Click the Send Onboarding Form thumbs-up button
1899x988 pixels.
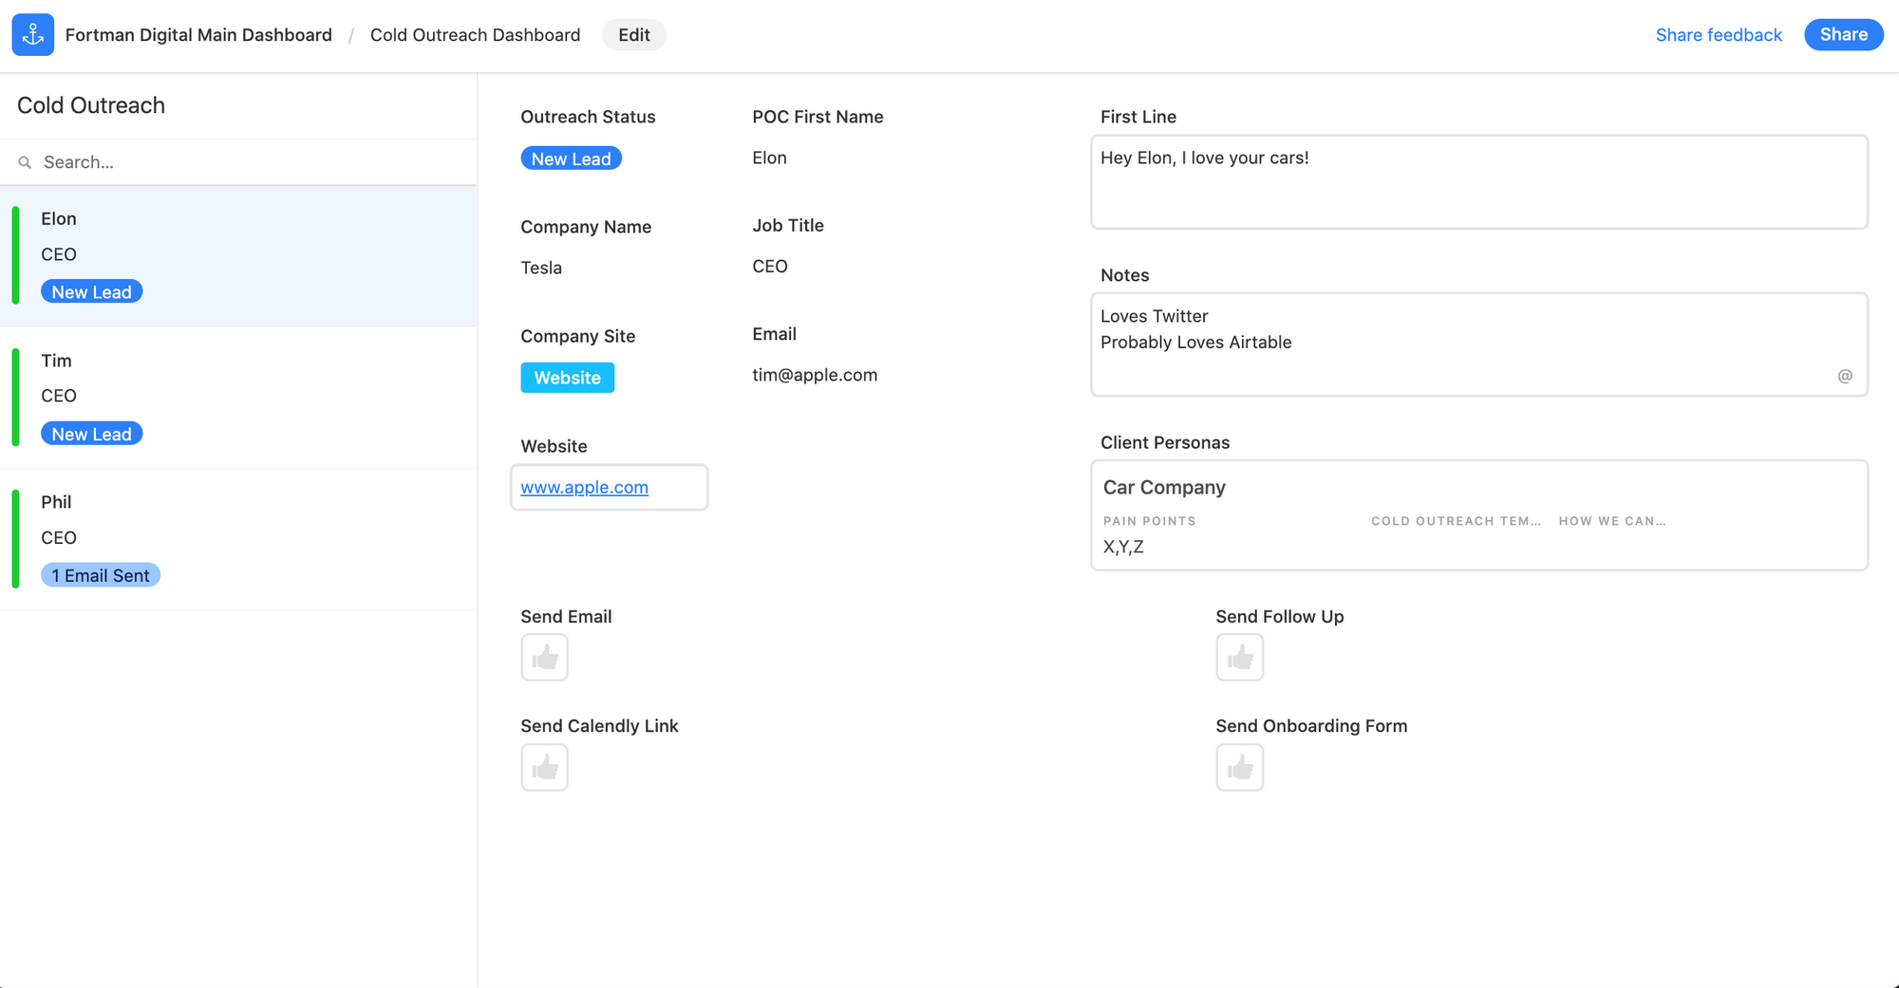point(1239,767)
